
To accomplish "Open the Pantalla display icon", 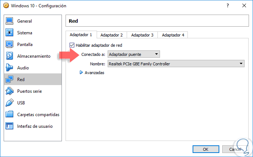I will pyautogui.click(x=10, y=45).
